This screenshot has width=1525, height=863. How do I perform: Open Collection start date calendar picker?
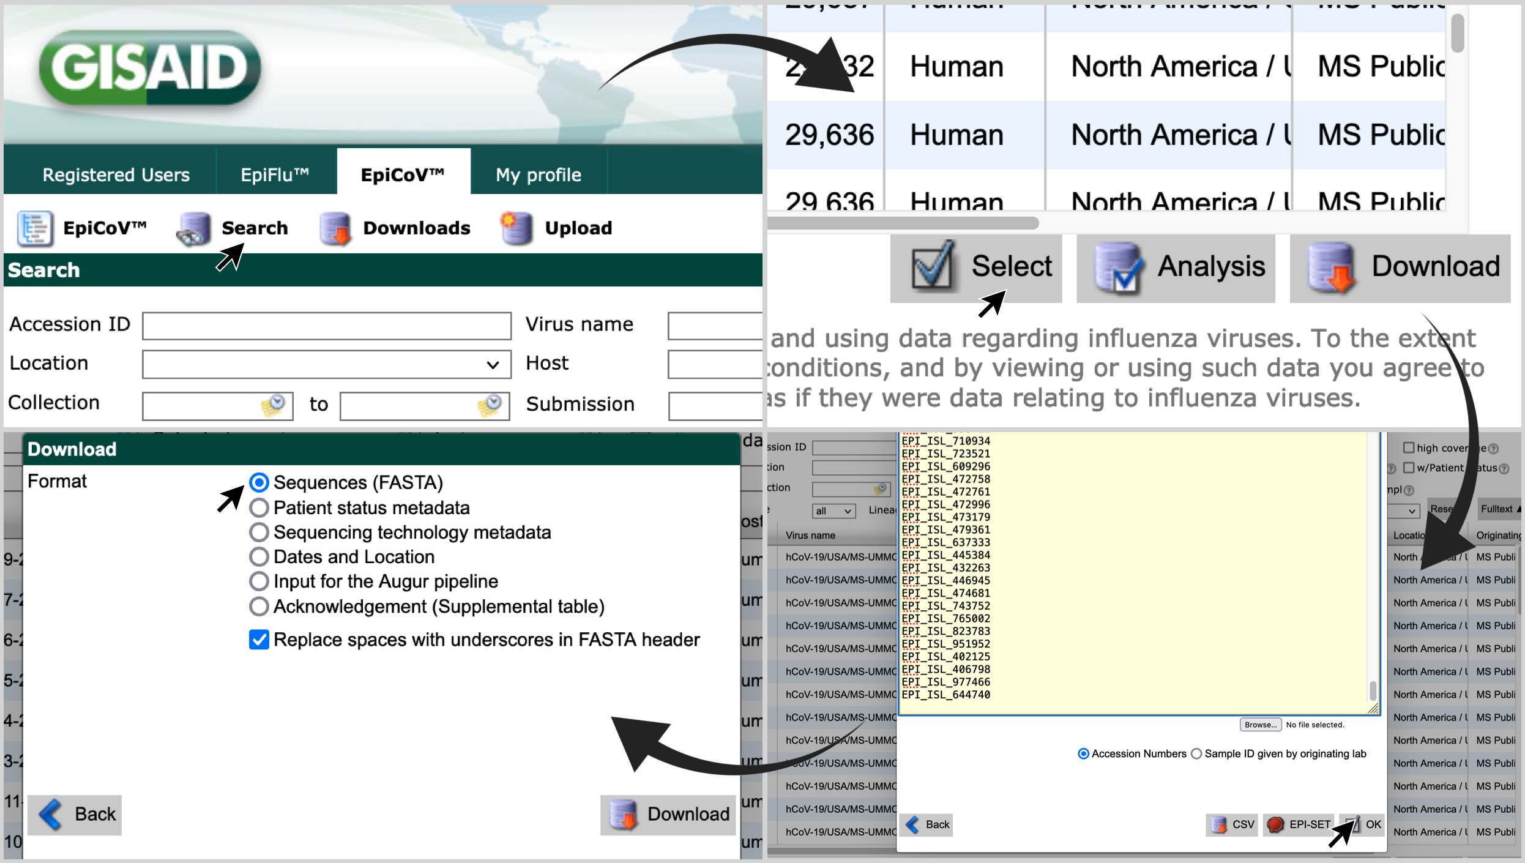click(274, 405)
